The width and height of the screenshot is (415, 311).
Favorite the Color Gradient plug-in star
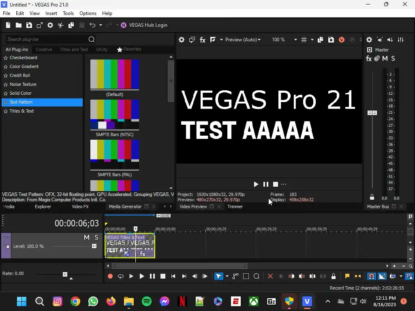tap(6, 67)
